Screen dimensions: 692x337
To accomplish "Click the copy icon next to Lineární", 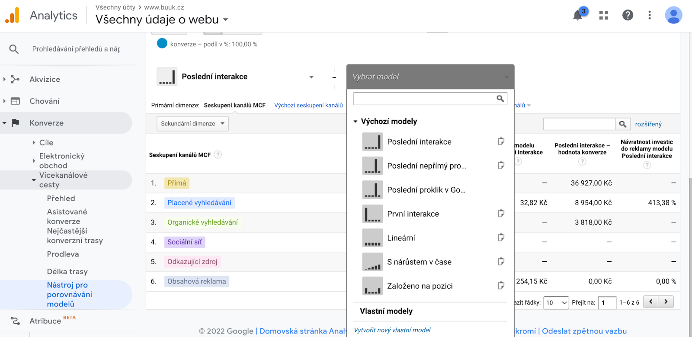I will (x=501, y=238).
